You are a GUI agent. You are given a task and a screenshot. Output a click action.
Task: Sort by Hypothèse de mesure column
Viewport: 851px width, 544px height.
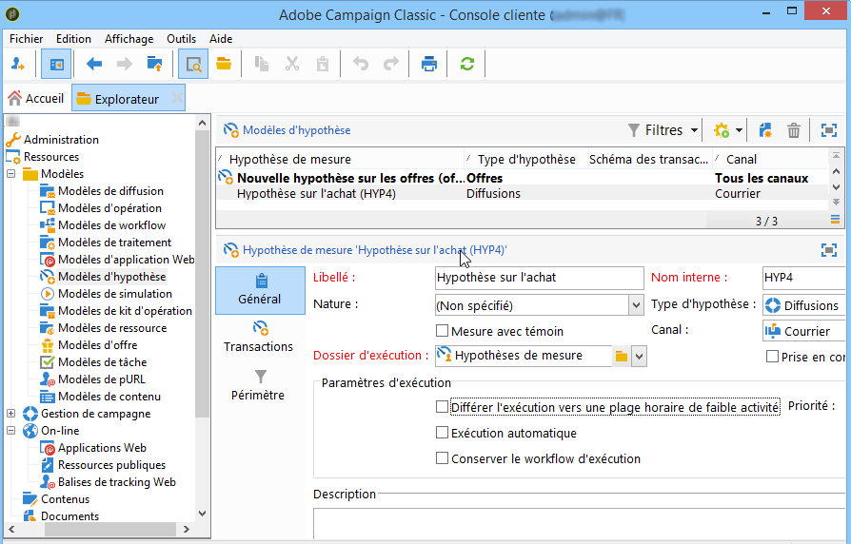[x=340, y=160]
